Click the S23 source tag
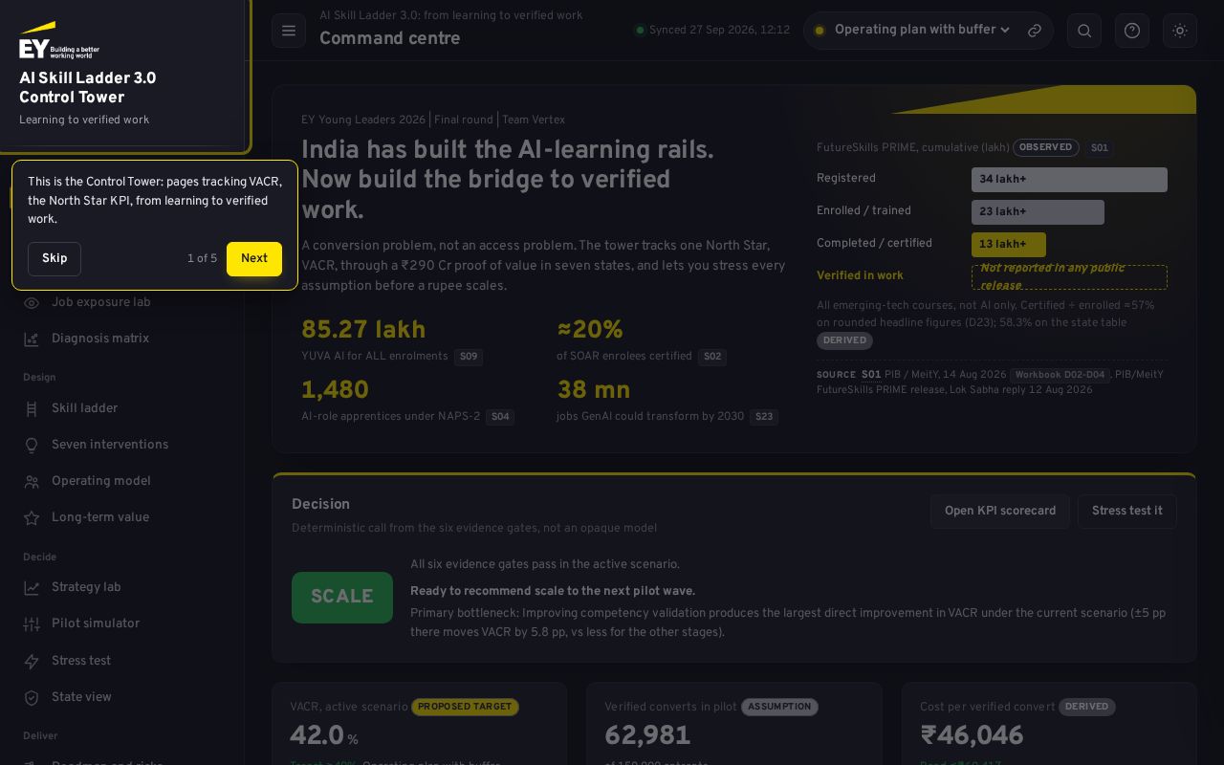The height and width of the screenshot is (765, 1224). click(764, 417)
